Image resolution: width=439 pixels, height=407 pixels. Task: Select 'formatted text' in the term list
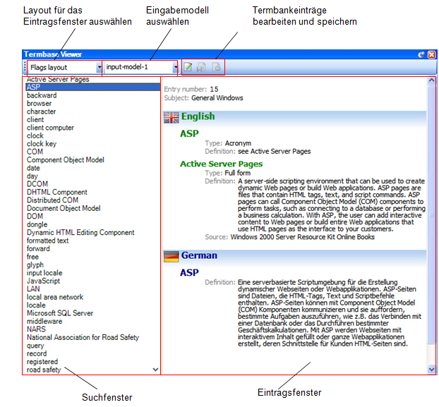click(x=47, y=241)
